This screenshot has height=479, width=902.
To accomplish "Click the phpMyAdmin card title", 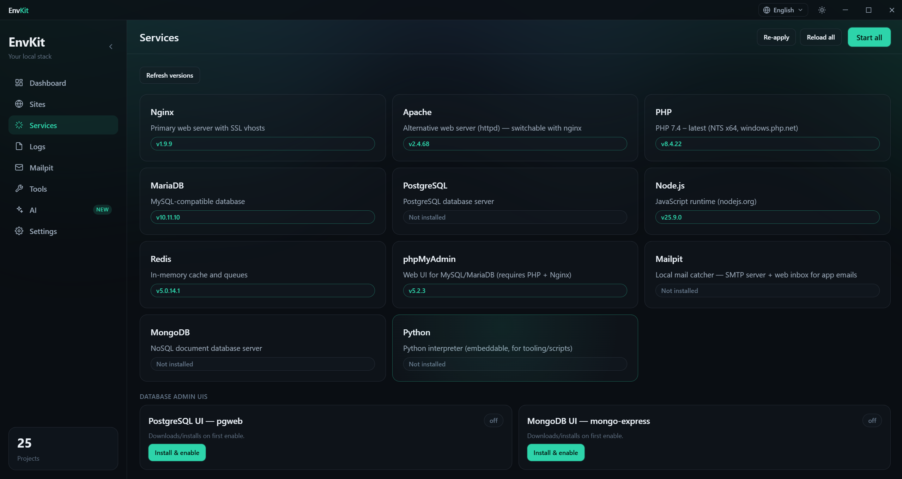I will [x=429, y=259].
